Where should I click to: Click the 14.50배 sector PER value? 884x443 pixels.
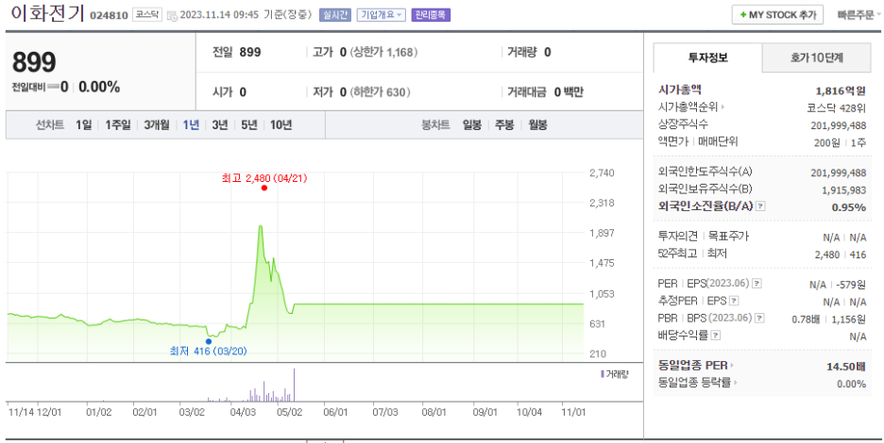click(x=846, y=367)
